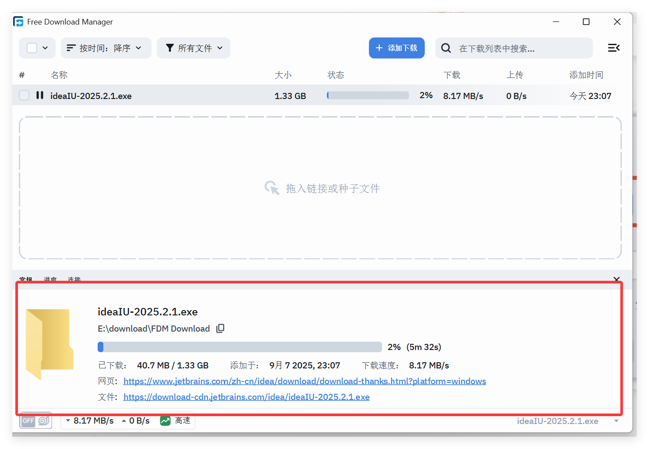
Task: Sort by the 添加时间 column header
Action: pyautogui.click(x=586, y=75)
